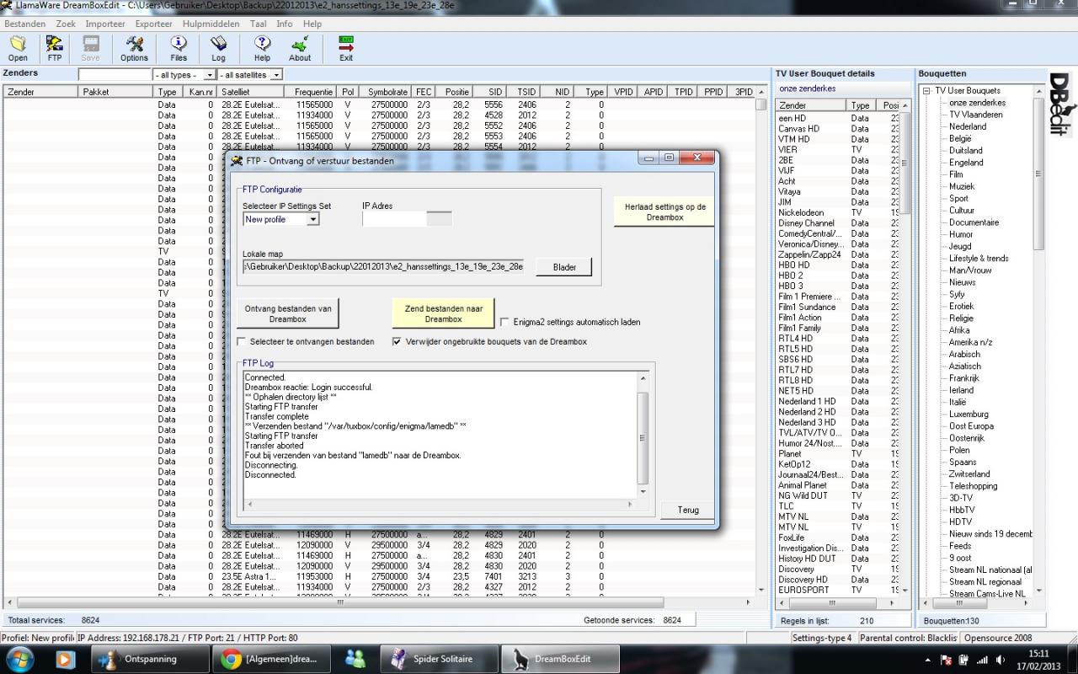This screenshot has height=674, width=1078.
Task: Open the media player taskbar icon
Action: coord(66,659)
